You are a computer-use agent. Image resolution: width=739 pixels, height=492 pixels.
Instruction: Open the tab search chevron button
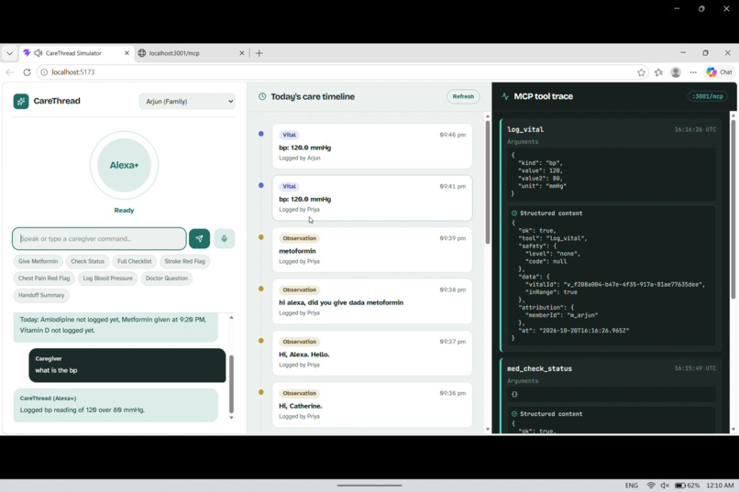click(x=9, y=53)
